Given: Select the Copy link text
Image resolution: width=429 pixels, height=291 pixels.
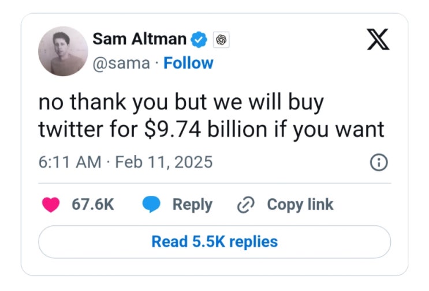Looking at the screenshot, I should coord(300,205).
